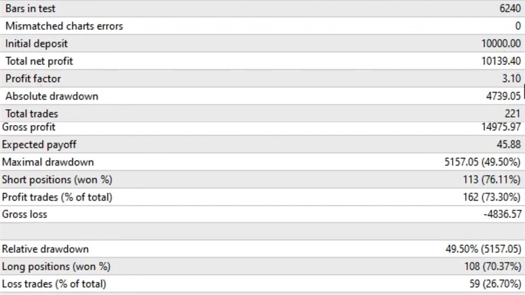
Task: Select the Profit factor value 3.10
Action: click(x=511, y=79)
